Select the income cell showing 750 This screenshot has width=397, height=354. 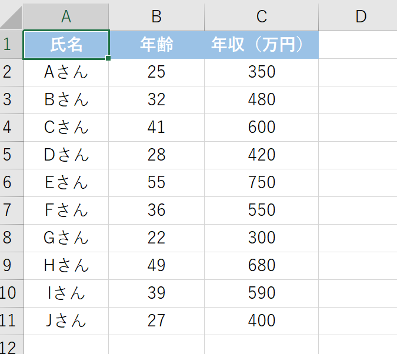[261, 183]
